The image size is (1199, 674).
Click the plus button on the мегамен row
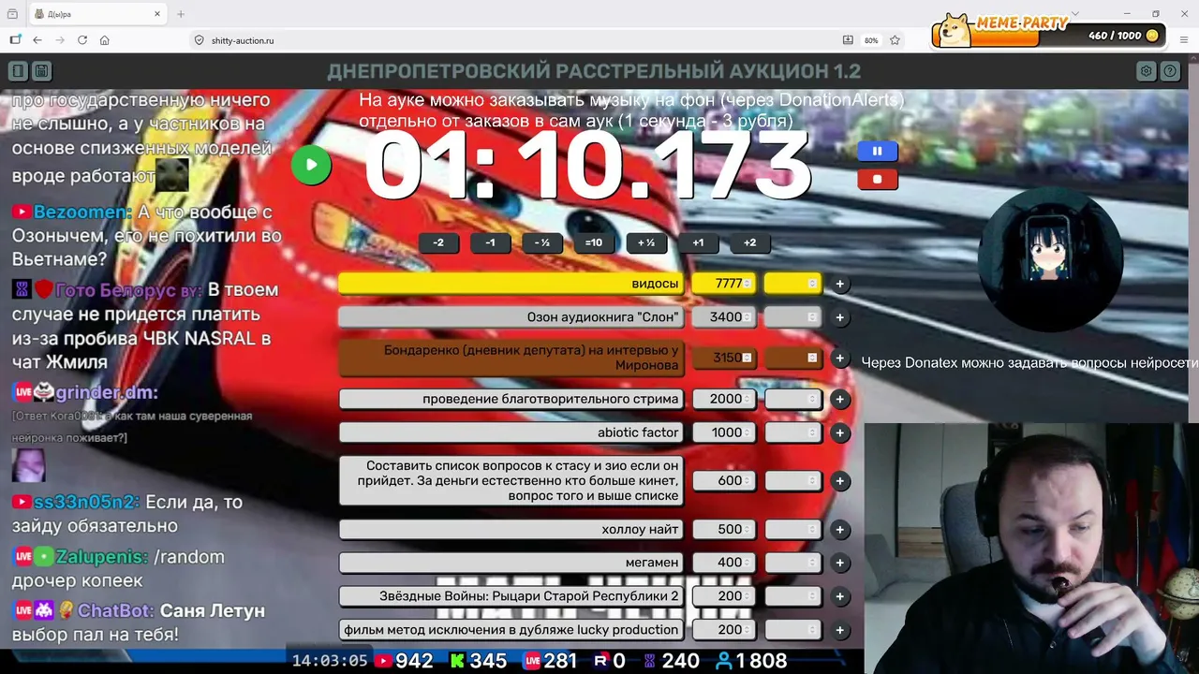coord(839,563)
